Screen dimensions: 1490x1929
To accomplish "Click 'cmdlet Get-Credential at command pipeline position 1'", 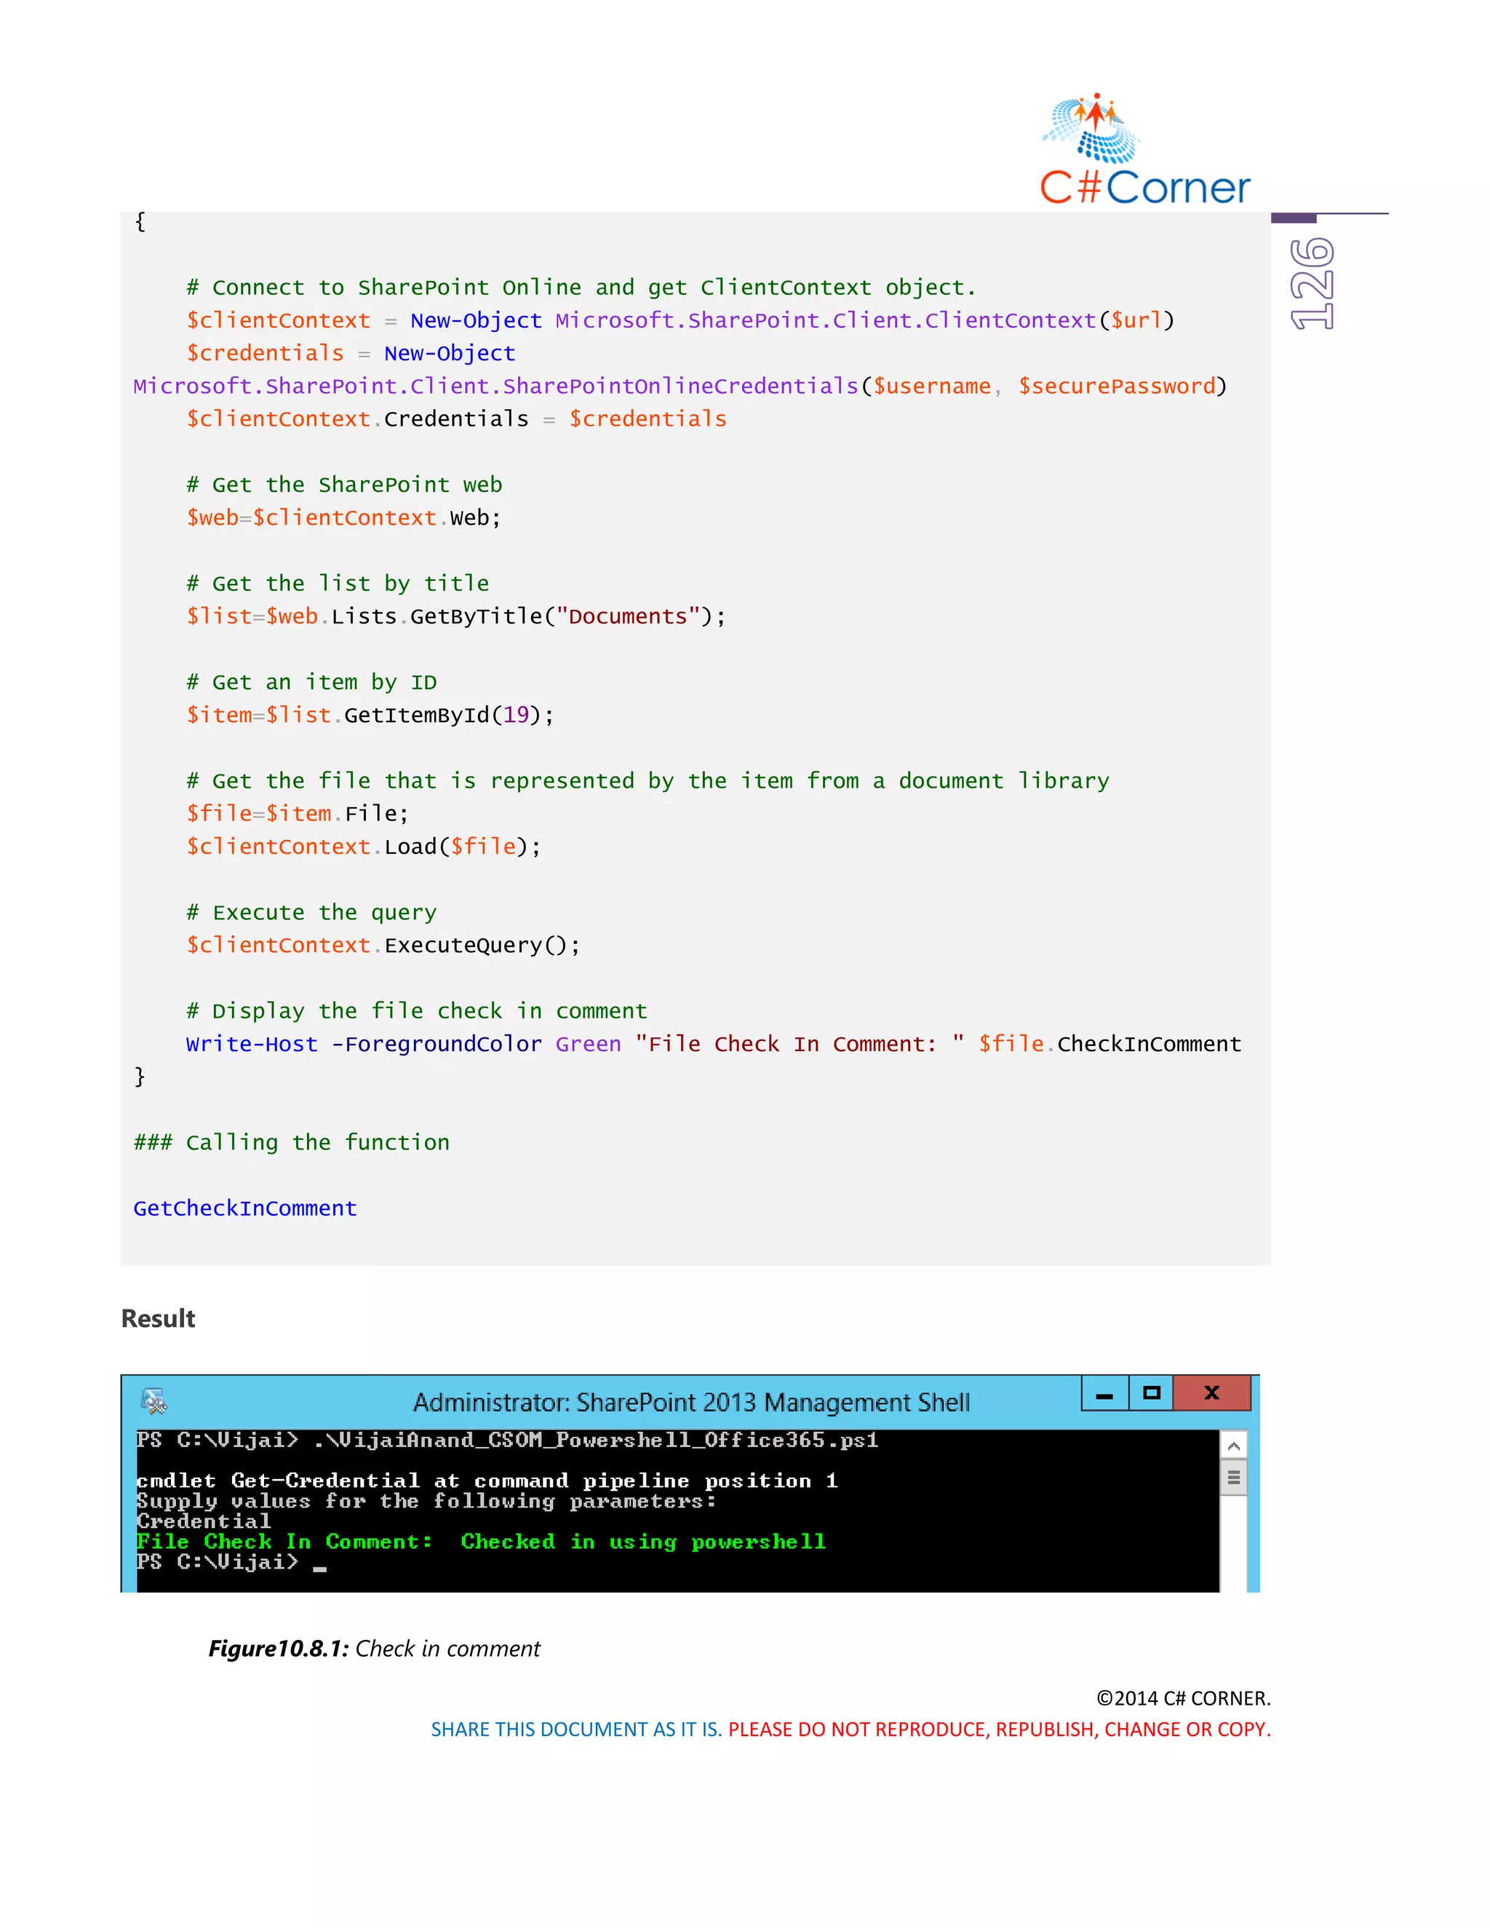I will [x=487, y=1481].
